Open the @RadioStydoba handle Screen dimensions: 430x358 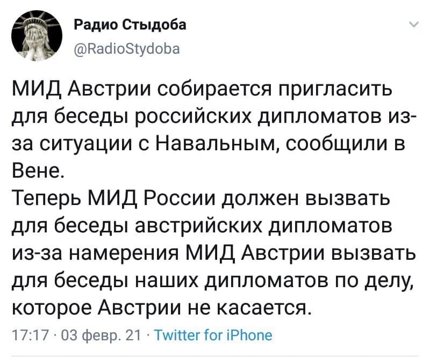click(x=127, y=49)
